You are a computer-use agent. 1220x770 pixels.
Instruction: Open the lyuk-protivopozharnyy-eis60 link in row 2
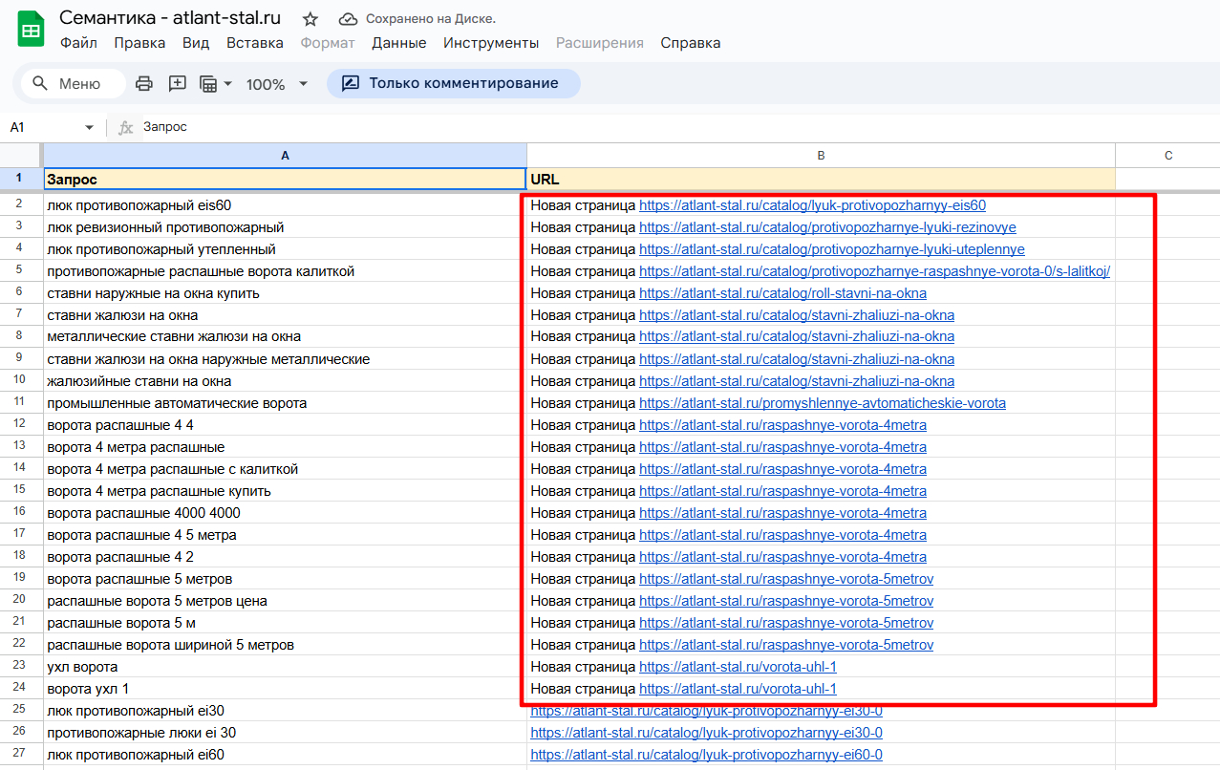pyautogui.click(x=812, y=205)
